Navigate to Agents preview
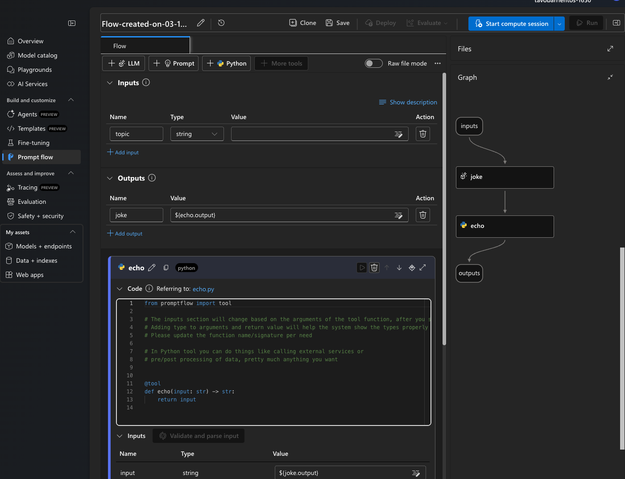This screenshot has height=479, width=625. point(41,114)
